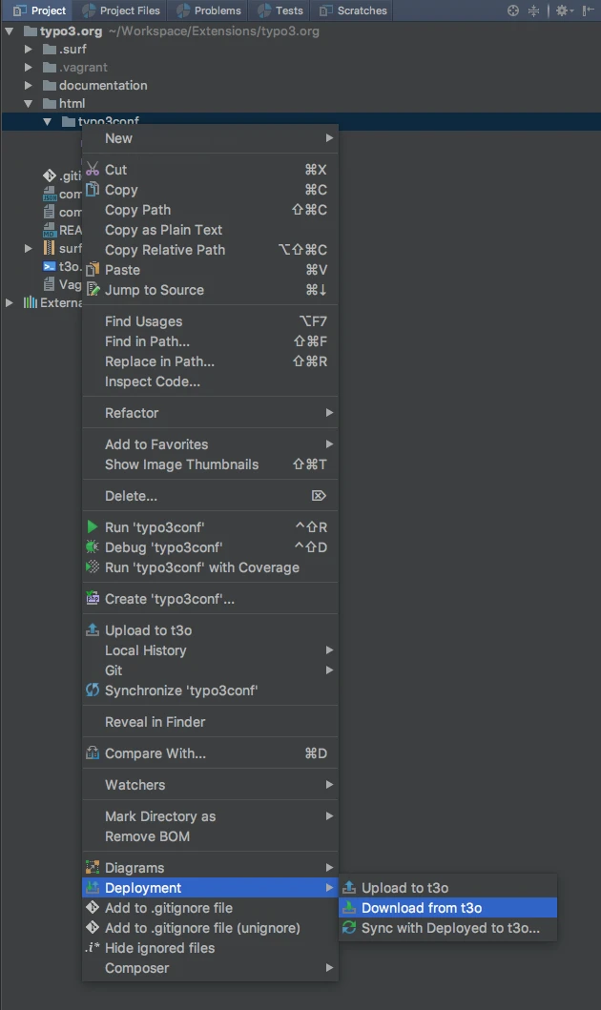The height and width of the screenshot is (1010, 601).
Task: Click the Jump to Source pencil icon
Action: click(x=93, y=290)
